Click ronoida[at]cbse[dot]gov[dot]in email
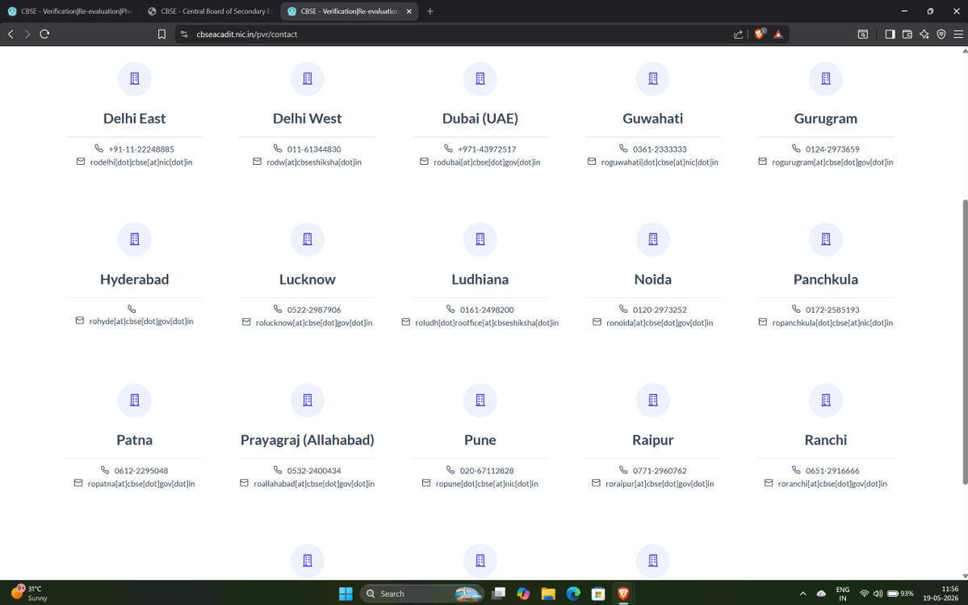 tap(660, 322)
